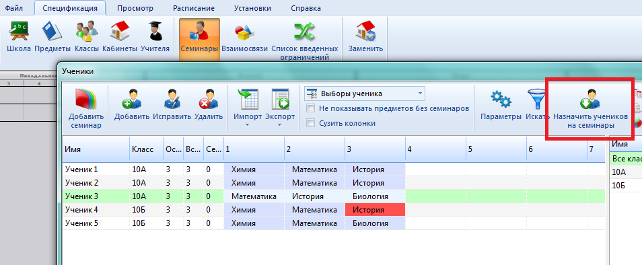Toggle the Сузить колонки checkbox
Screen dimensions: 642x265
311,123
